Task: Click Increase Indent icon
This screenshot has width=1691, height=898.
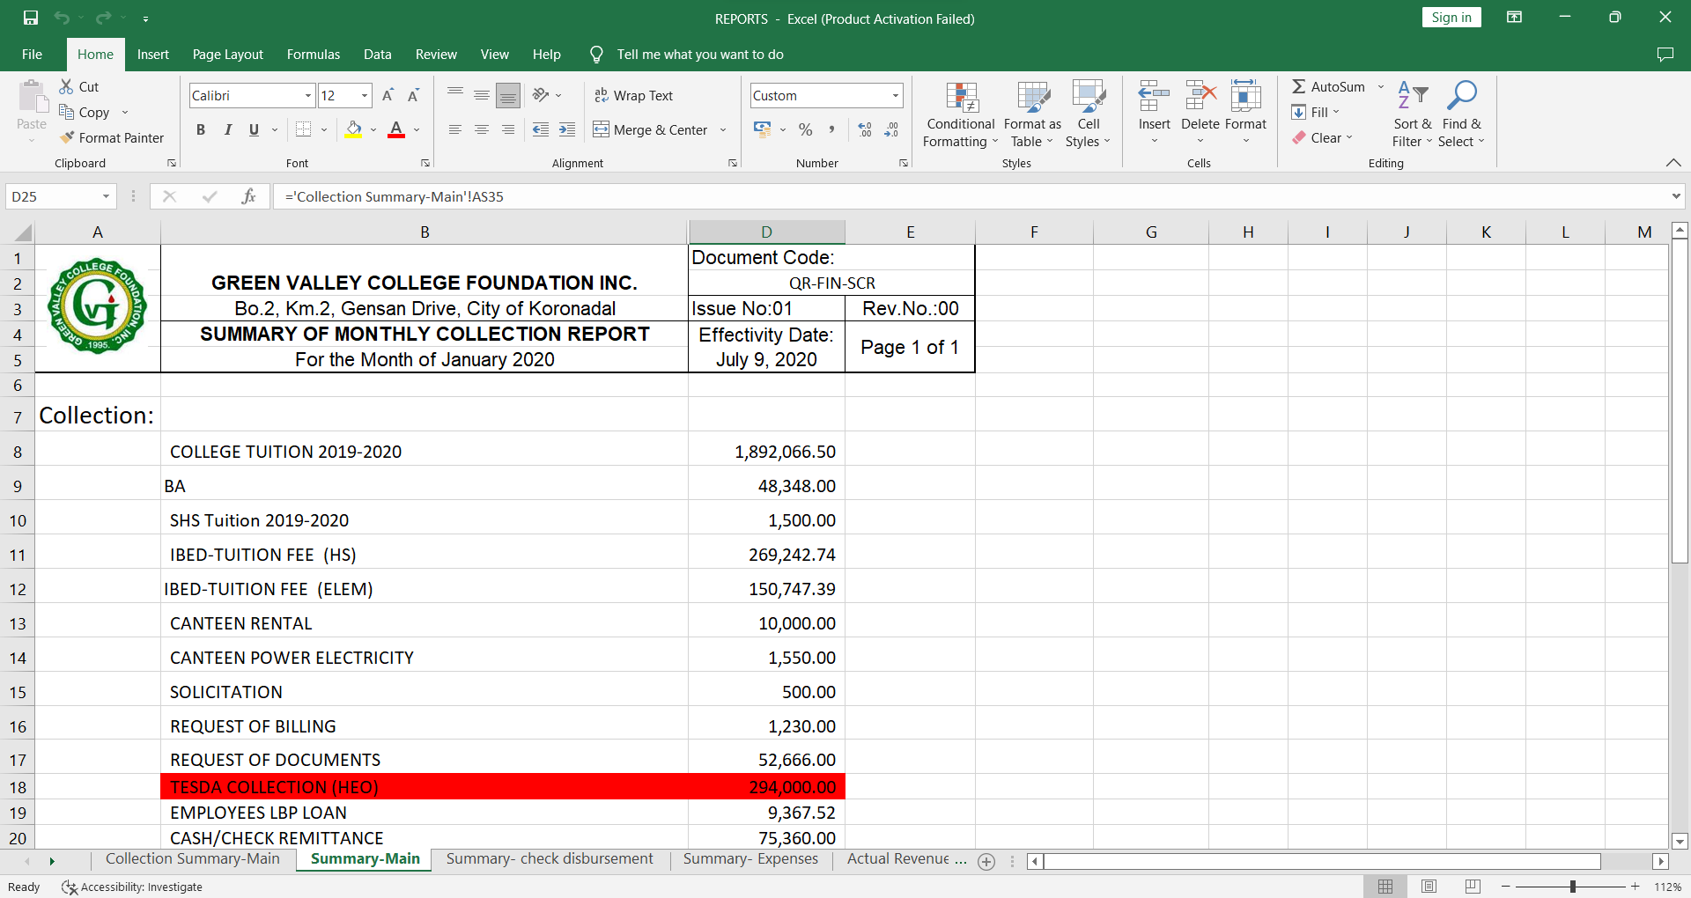Action: [x=567, y=129]
